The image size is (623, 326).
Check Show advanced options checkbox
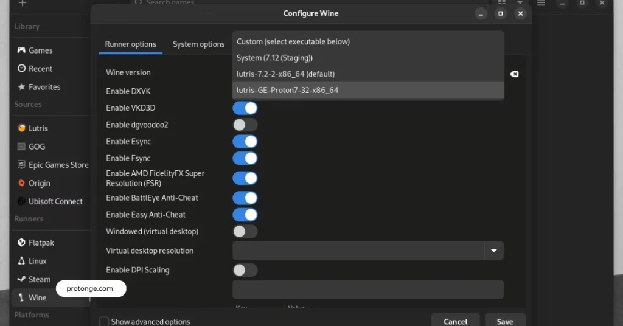(104, 321)
